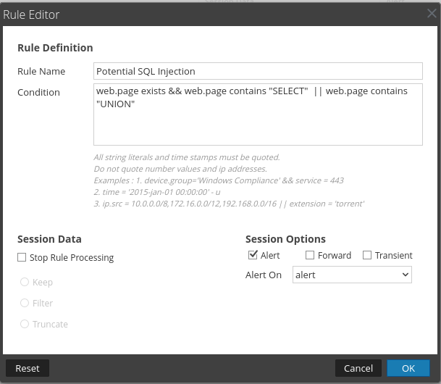
Task: Select the Filter radio option
Action: [25, 303]
